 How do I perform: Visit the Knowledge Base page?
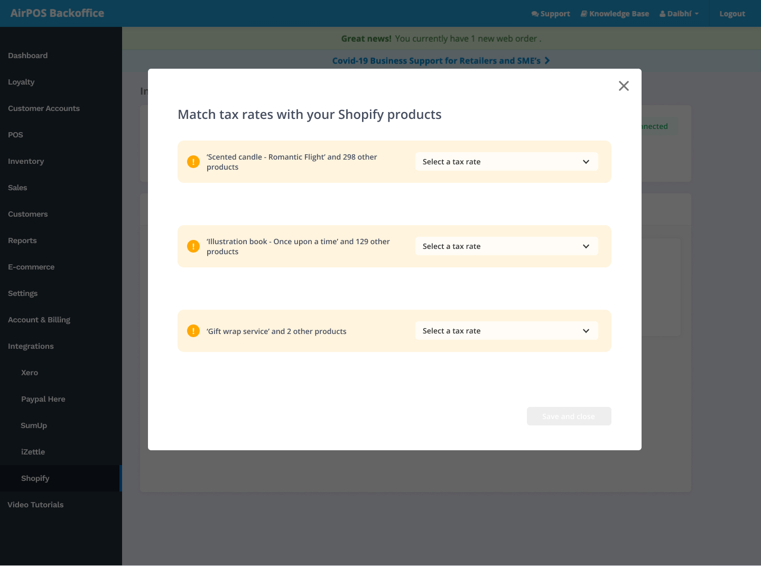(x=615, y=14)
